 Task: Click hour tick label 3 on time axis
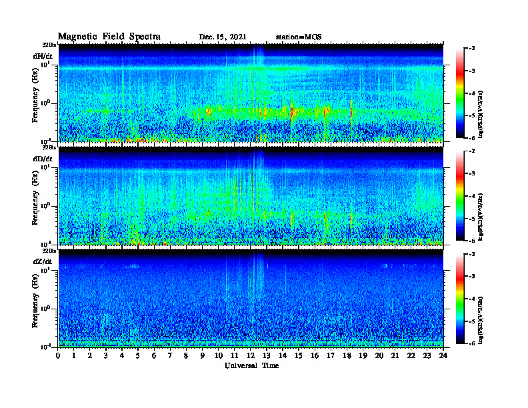point(106,356)
